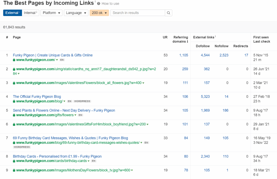Screen dimensions: 277x179
Task: Click the 61,843 results count
Action: pos(14,27)
